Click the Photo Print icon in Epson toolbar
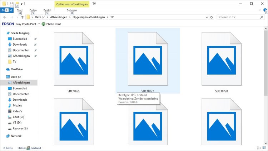This screenshot has width=268, height=151. (44, 24)
